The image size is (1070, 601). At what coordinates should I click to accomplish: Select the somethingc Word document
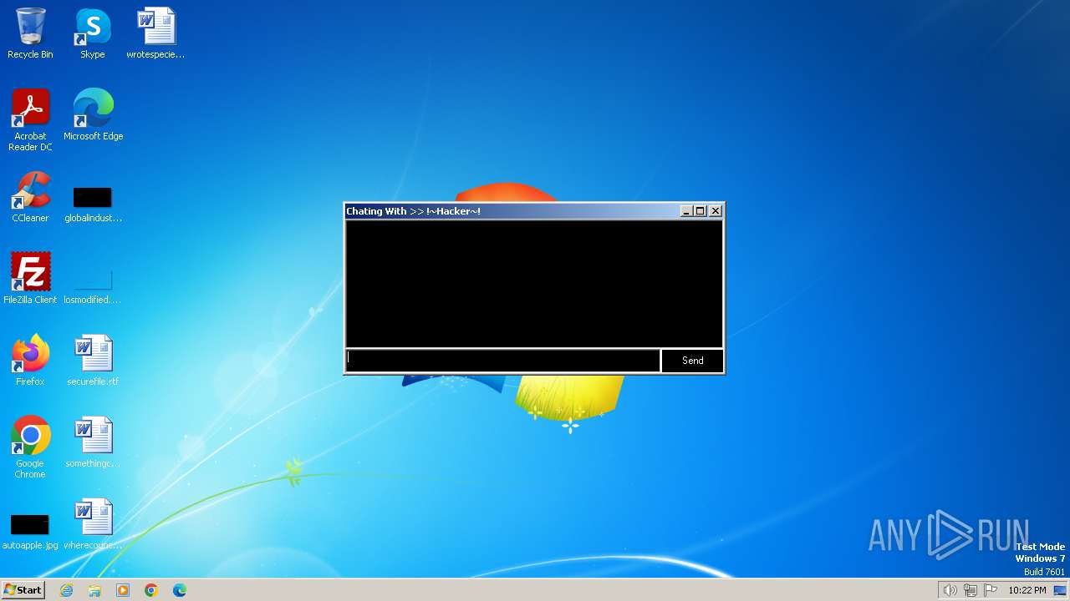pos(93,442)
